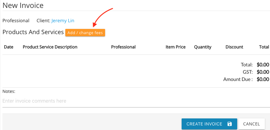The width and height of the screenshot is (270, 130).
Task: Click the Date column header
Action: pyautogui.click(x=9, y=47)
